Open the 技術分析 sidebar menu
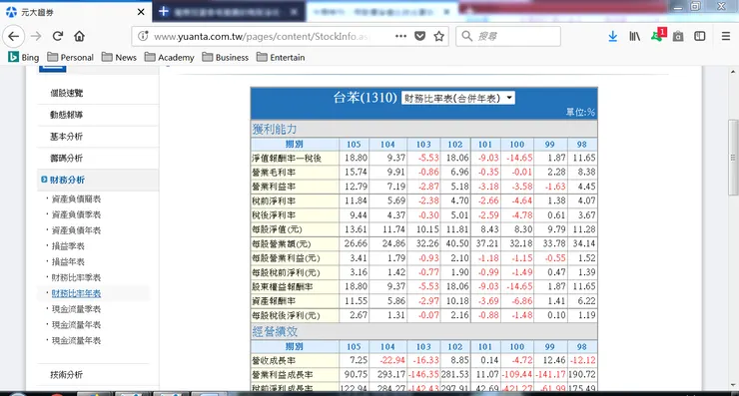Image resolution: width=739 pixels, height=396 pixels. pyautogui.click(x=67, y=375)
